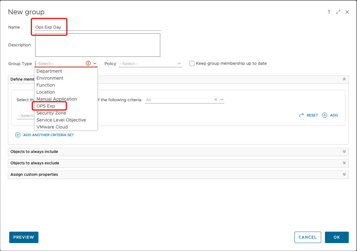
Task: Clear the All criteria selection with the X
Action: click(x=215, y=99)
